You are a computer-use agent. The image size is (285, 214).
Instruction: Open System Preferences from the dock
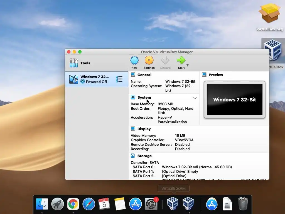[151, 204]
